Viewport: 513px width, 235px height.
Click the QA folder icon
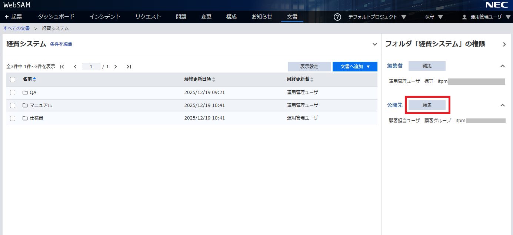(x=25, y=93)
